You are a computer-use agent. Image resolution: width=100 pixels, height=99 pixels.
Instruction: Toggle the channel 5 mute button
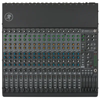click(x=26, y=73)
